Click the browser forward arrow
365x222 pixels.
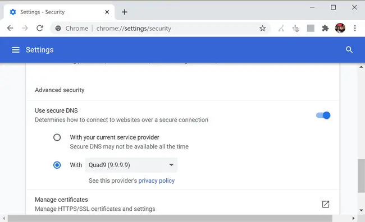(x=25, y=28)
